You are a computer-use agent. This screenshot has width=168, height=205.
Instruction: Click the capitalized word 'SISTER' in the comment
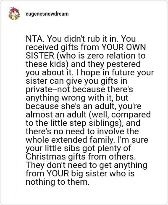pyautogui.click(x=40, y=56)
